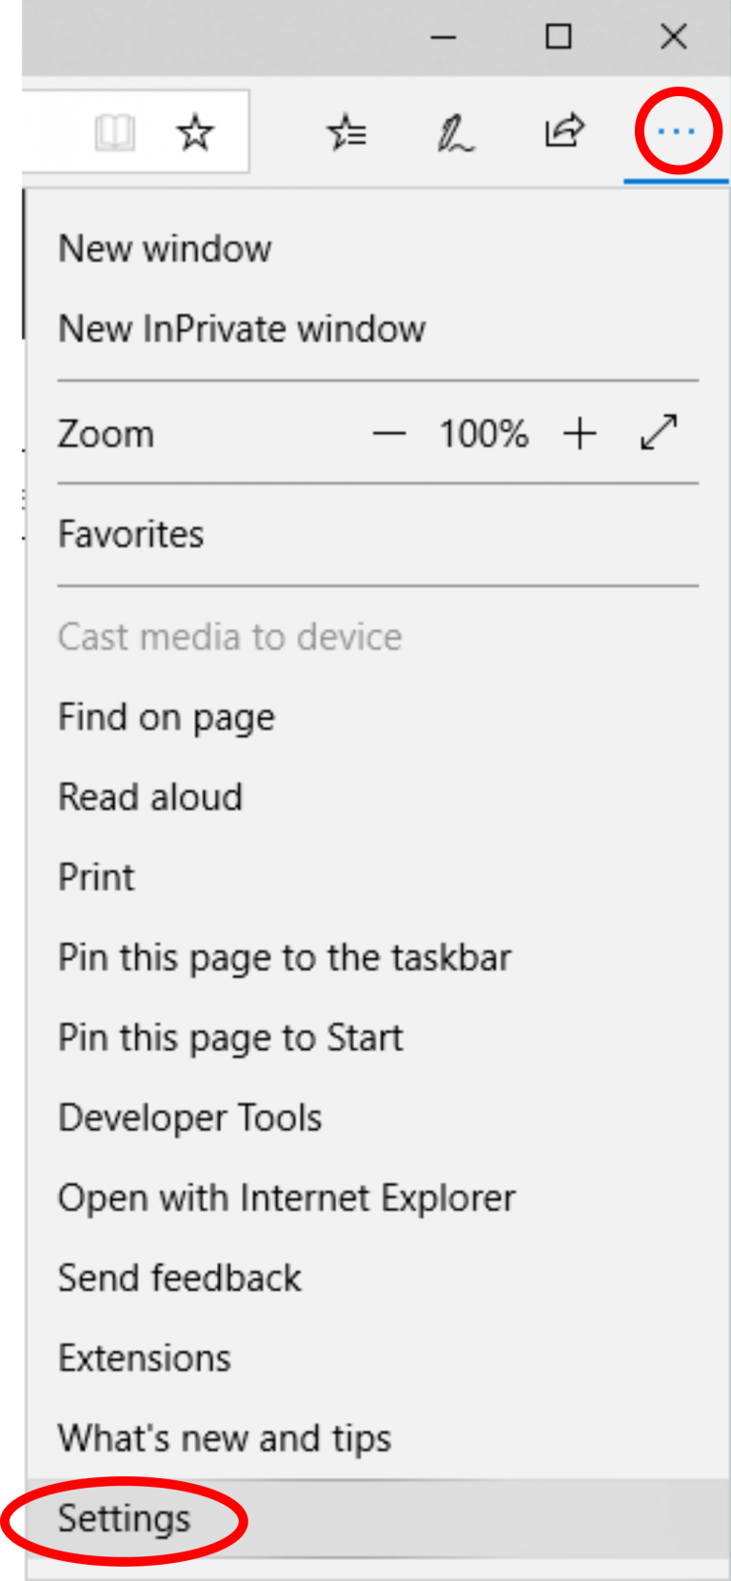Open the Favorites hub

[346, 132]
